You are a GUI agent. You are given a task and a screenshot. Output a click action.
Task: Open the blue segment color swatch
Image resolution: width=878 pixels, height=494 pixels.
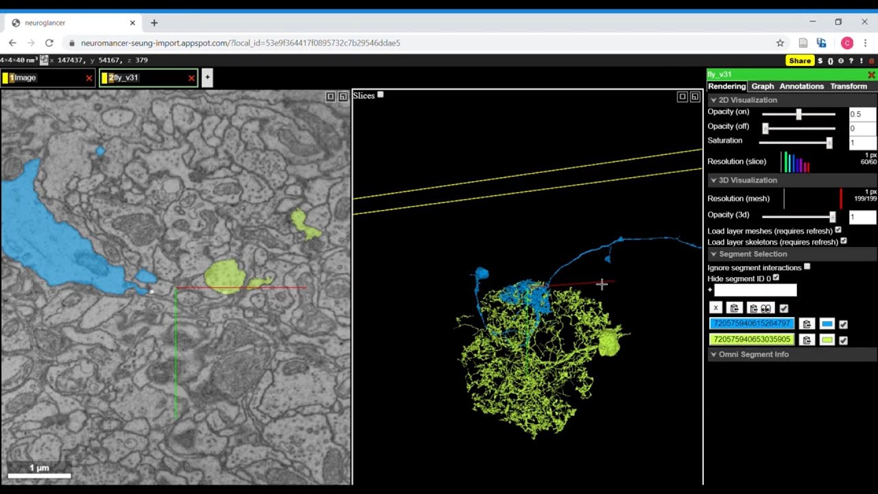tap(827, 324)
